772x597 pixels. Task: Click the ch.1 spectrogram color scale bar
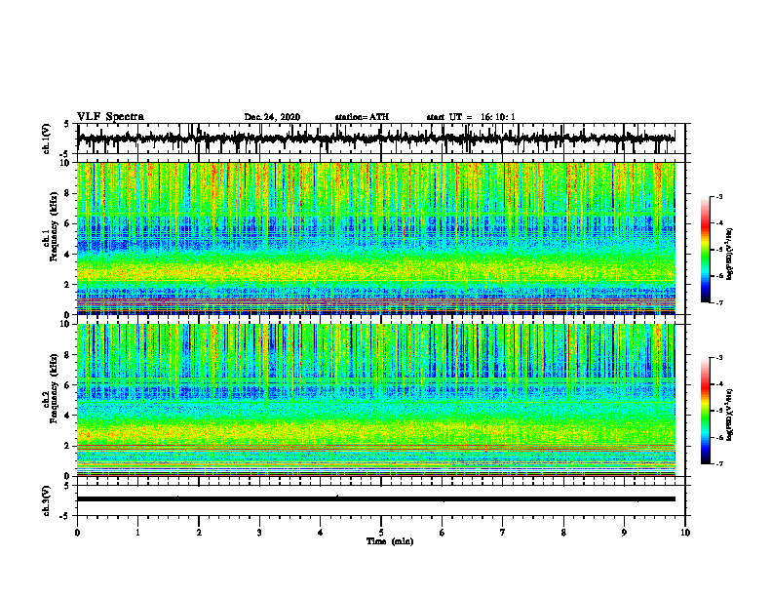706,250
